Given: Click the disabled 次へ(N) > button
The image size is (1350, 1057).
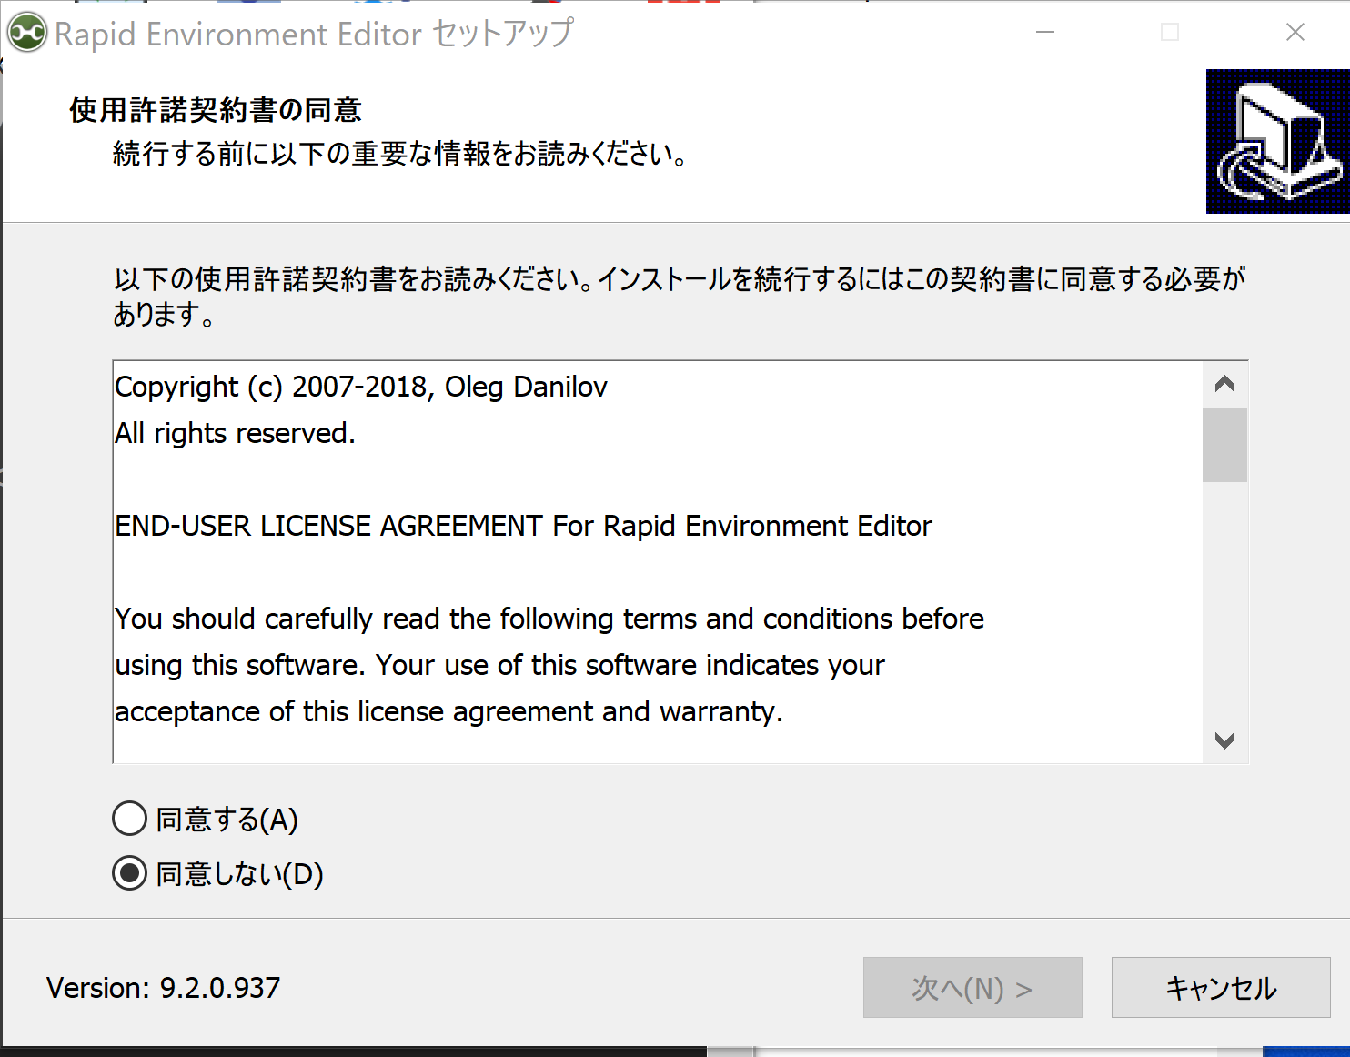Looking at the screenshot, I should [972, 987].
